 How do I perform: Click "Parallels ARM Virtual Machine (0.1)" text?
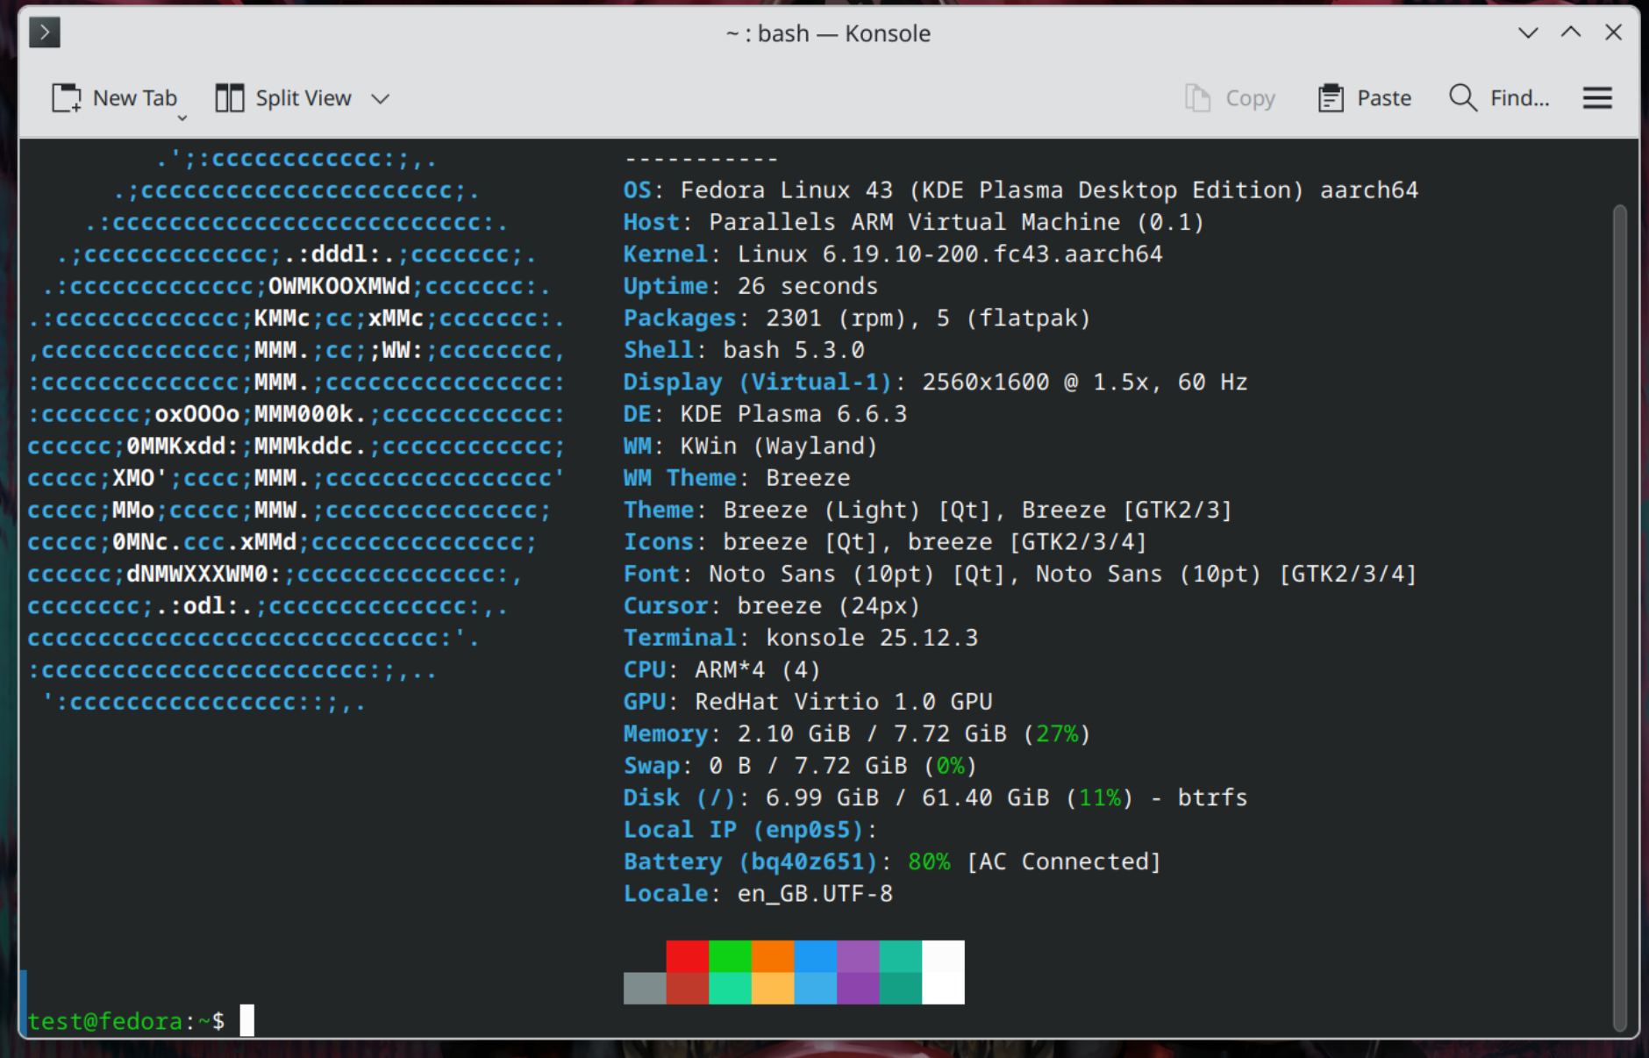pyautogui.click(x=956, y=222)
